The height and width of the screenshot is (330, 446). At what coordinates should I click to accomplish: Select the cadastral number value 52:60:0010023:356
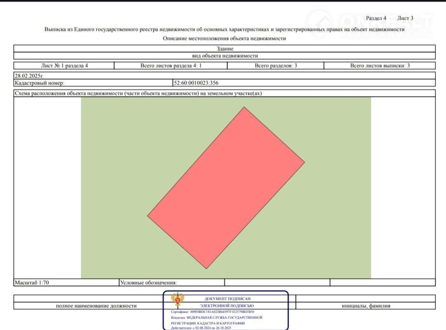click(196, 83)
